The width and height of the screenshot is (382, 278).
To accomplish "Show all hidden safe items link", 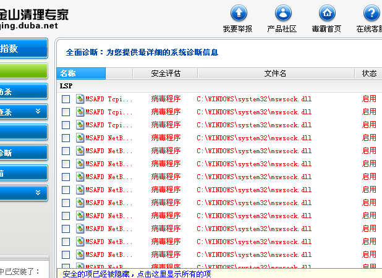I will pyautogui.click(x=137, y=274).
